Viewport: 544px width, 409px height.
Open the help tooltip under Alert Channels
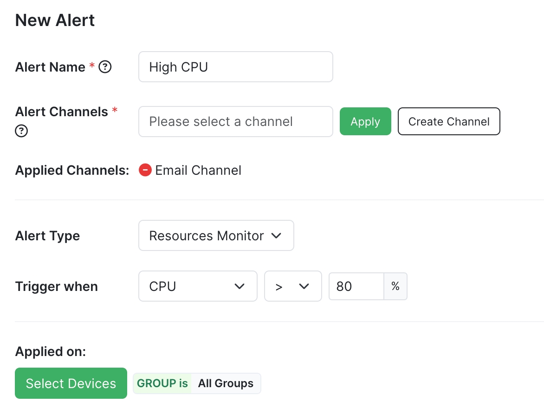pyautogui.click(x=21, y=132)
